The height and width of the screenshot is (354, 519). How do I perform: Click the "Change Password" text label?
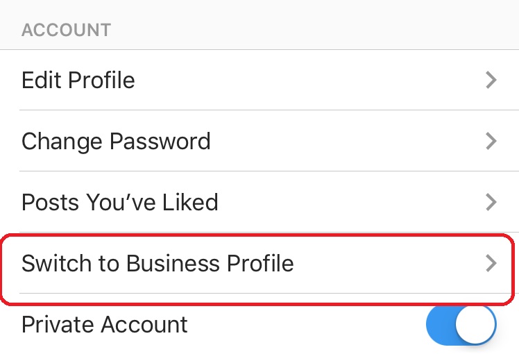116,142
